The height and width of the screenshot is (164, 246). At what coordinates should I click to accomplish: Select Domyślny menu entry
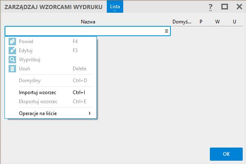[51, 81]
